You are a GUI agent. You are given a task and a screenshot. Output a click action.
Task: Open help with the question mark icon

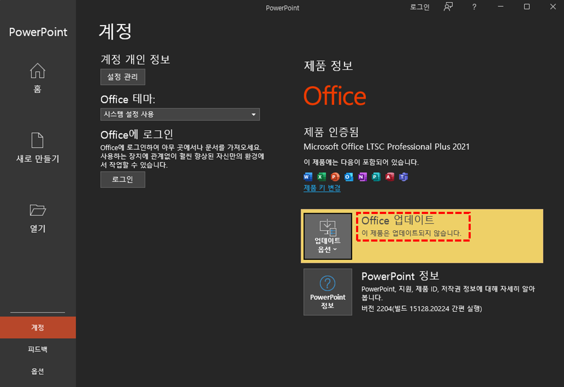(474, 7)
